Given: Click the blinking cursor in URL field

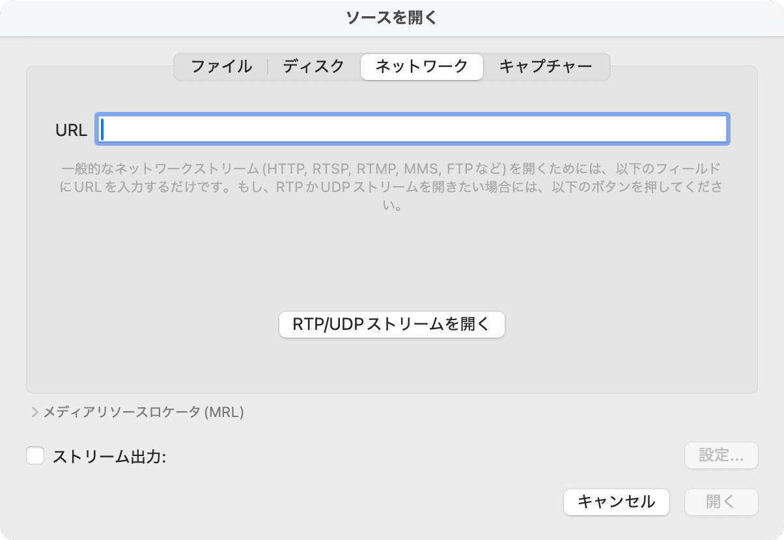Looking at the screenshot, I should (103, 129).
